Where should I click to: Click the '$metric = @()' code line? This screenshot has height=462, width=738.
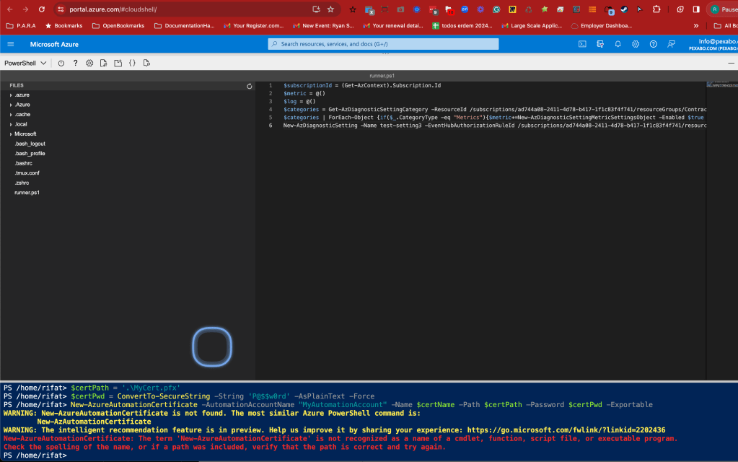[304, 94]
